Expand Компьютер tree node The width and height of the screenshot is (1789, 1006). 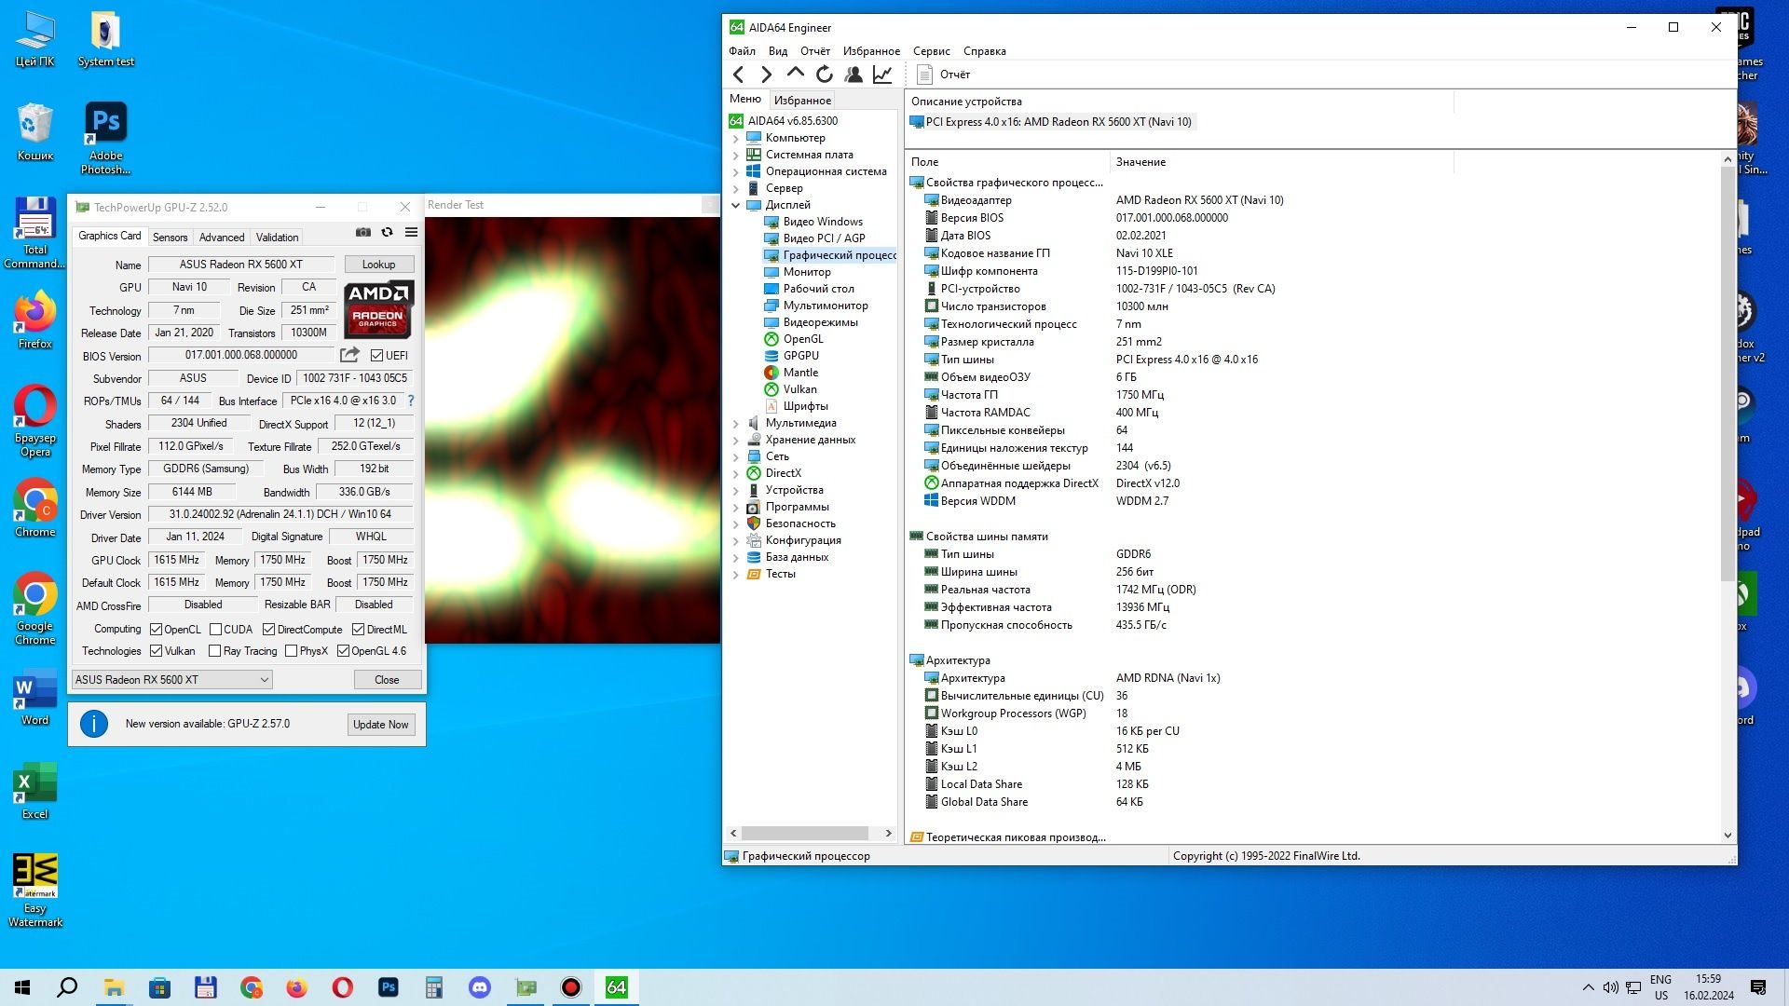click(735, 138)
